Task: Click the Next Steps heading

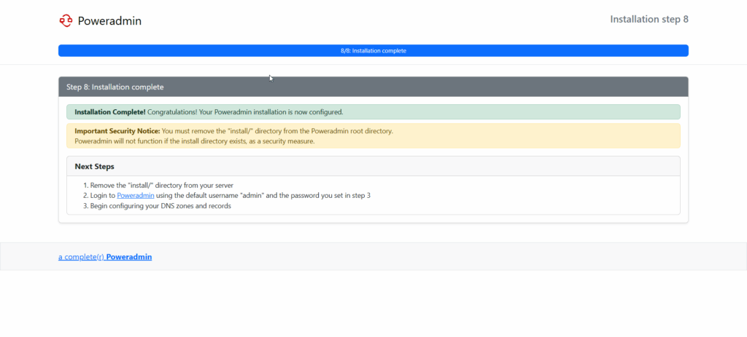Action: coord(94,167)
